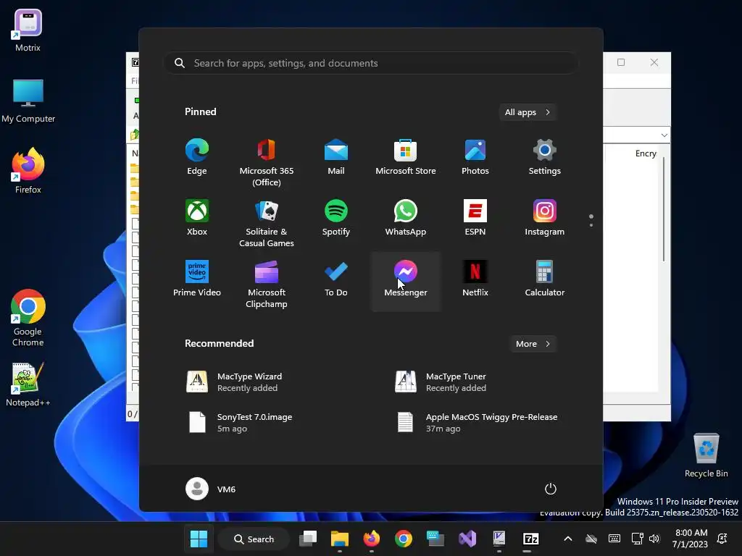The height and width of the screenshot is (556, 742).
Task: Open File Explorer from the taskbar
Action: tap(339, 539)
